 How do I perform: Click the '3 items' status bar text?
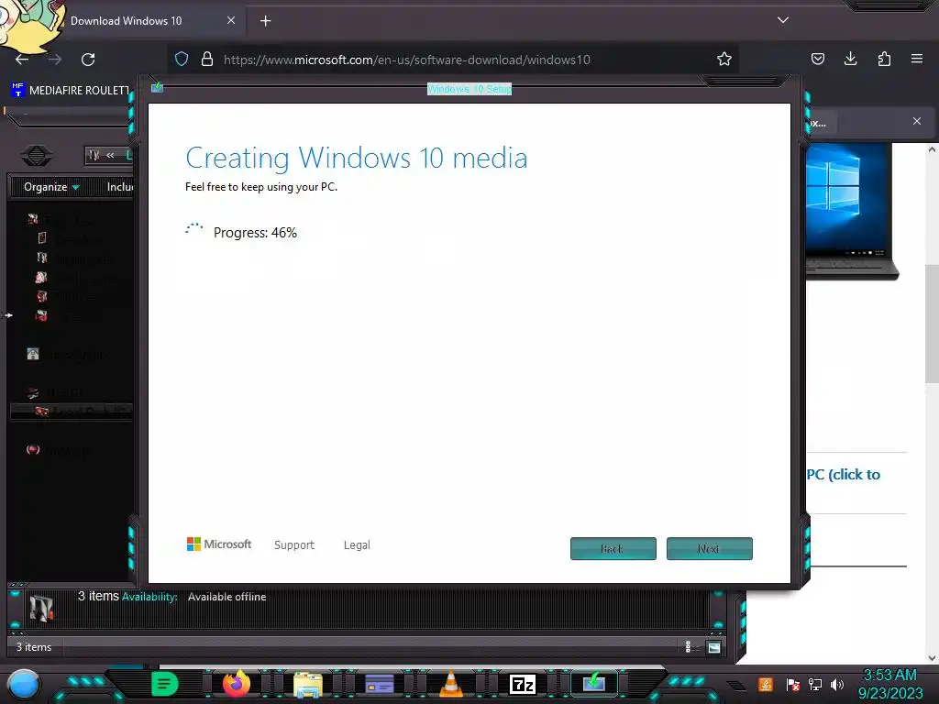point(34,647)
